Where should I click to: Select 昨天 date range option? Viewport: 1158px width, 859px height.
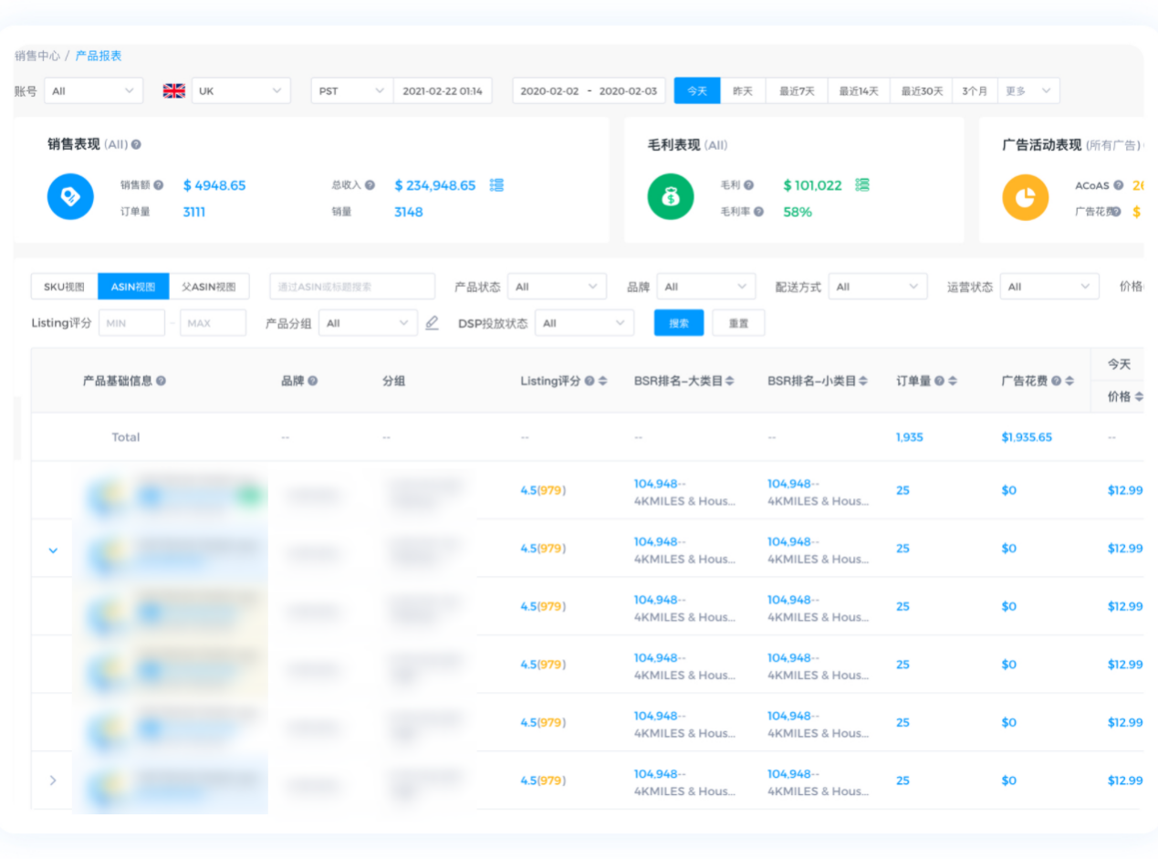[x=743, y=91]
